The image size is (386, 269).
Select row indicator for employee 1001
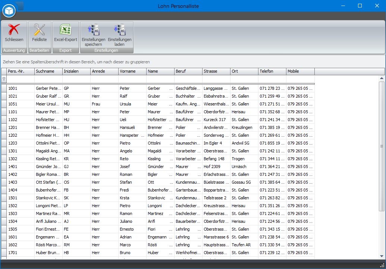click(4, 89)
